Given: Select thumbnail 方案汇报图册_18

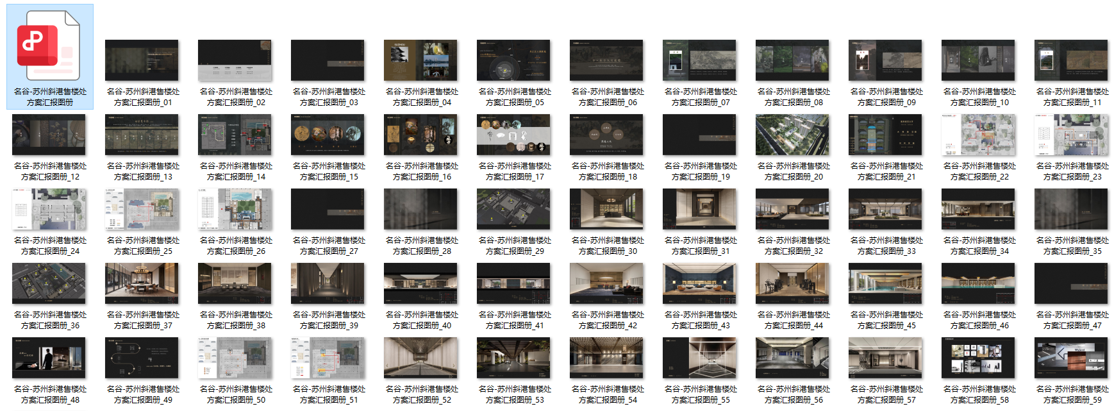Looking at the screenshot, I should coord(606,135).
